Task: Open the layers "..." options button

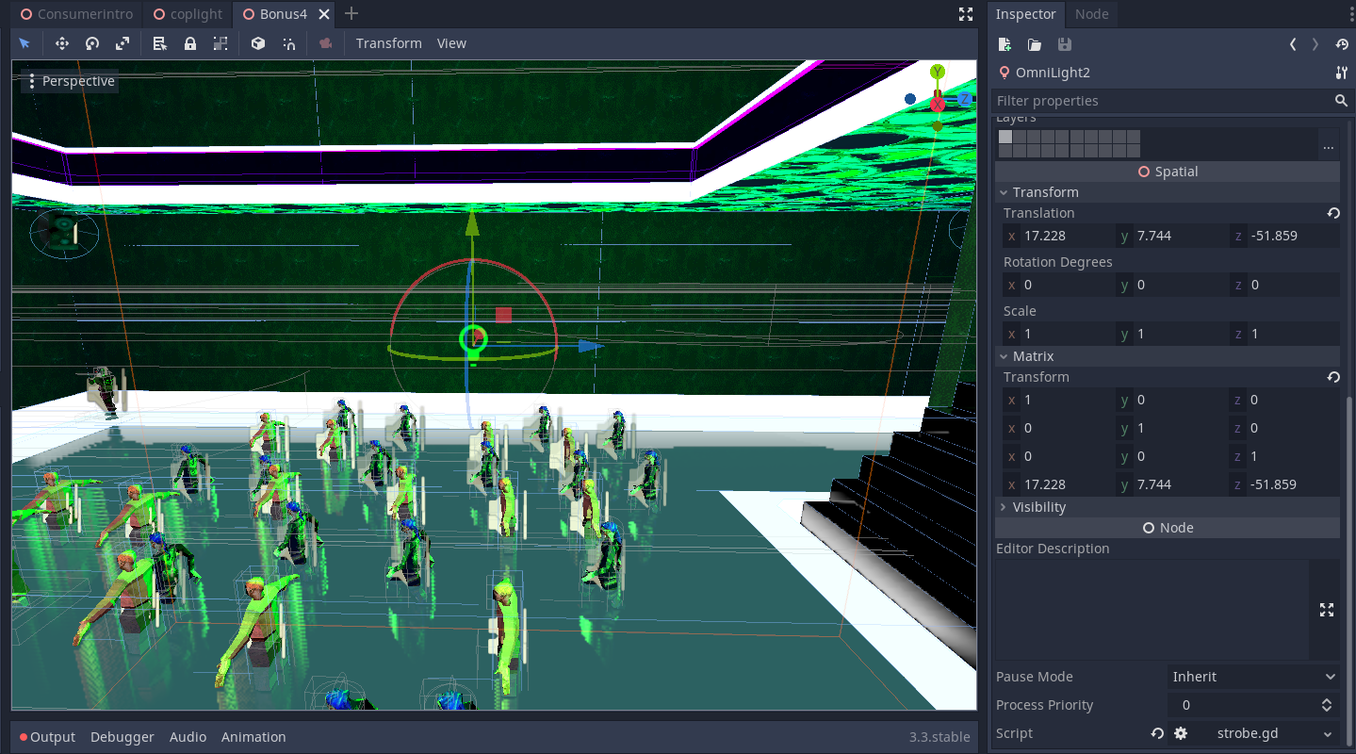Action: tap(1329, 145)
